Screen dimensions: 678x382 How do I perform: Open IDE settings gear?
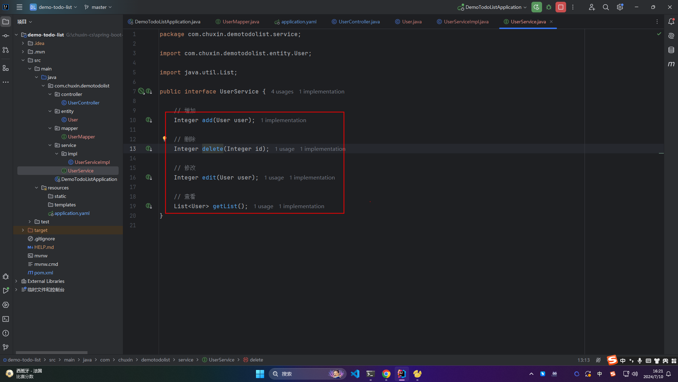click(620, 7)
